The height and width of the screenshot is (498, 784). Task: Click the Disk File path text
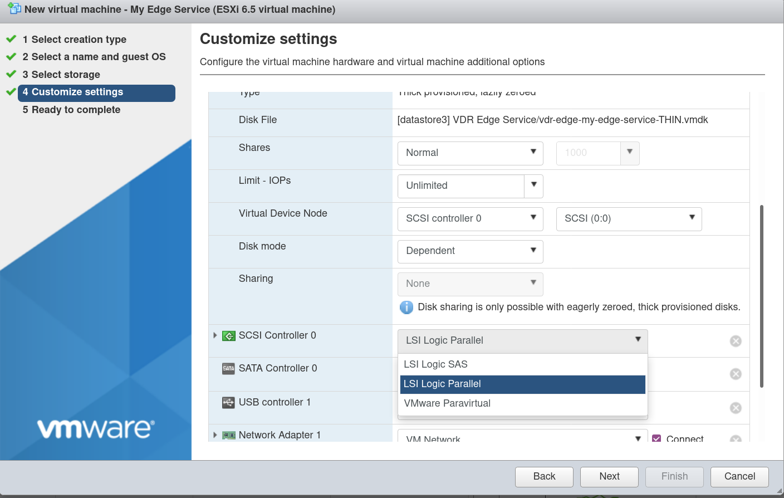click(x=552, y=120)
